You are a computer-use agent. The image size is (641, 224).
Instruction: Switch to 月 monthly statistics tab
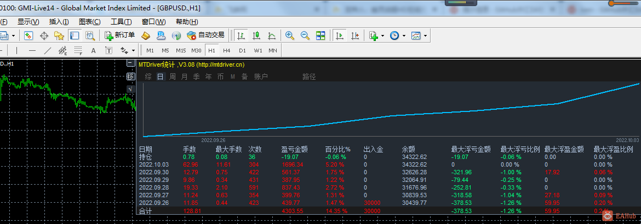(x=185, y=76)
